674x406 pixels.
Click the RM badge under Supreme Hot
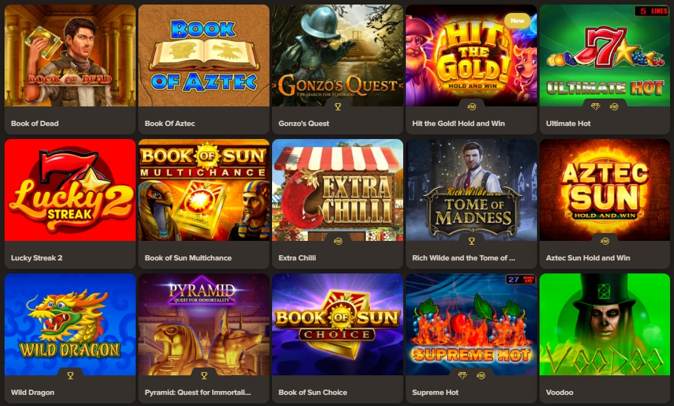(481, 375)
